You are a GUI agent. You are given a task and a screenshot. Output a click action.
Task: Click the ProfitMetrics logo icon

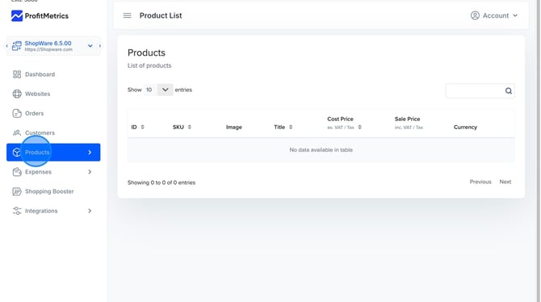tap(17, 16)
